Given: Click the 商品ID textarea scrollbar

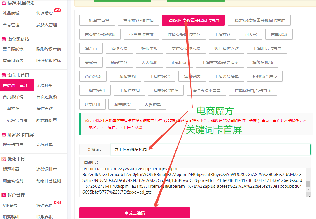Looking at the screenshot, I should (x=308, y=184).
